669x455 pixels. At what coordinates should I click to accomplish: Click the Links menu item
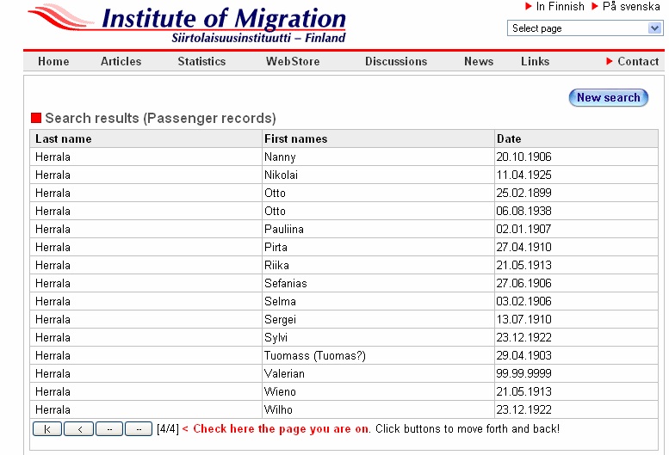click(x=535, y=62)
